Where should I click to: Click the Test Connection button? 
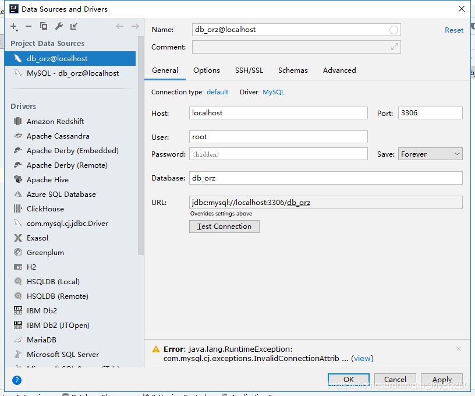point(224,227)
